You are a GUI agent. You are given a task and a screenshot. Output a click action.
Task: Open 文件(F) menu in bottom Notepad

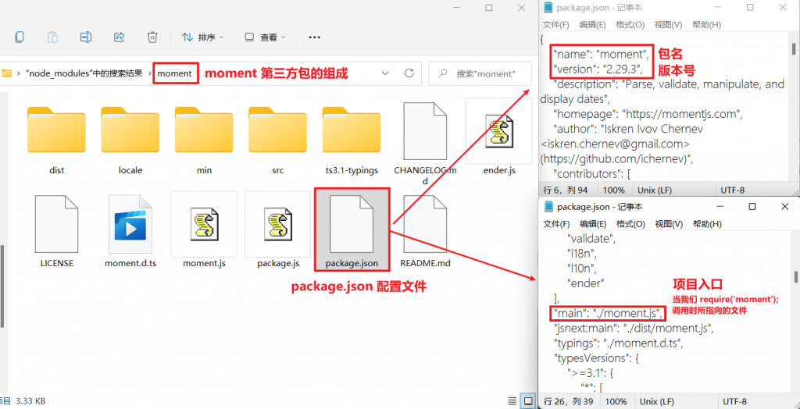[556, 224]
